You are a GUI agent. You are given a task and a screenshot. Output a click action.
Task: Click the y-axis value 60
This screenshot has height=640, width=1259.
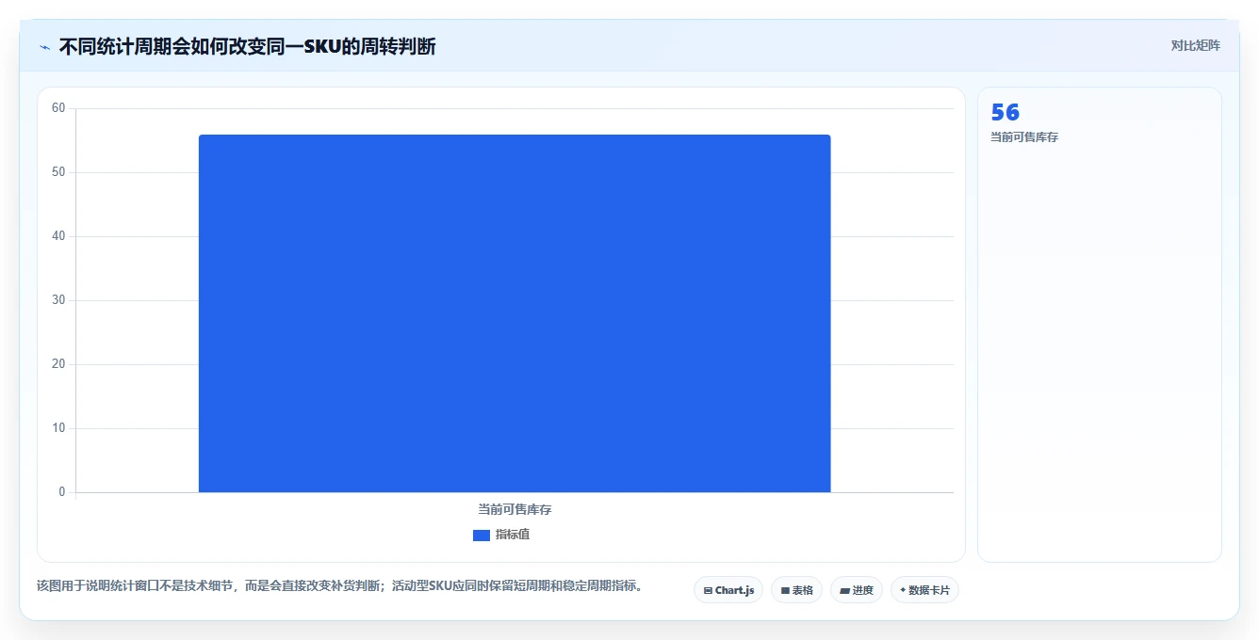click(58, 108)
